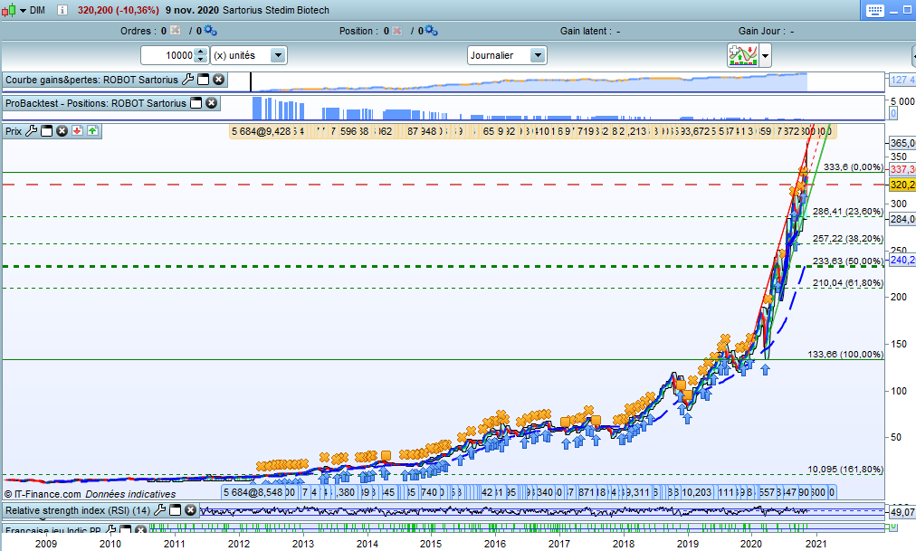The height and width of the screenshot is (551, 916).
Task: Close all positions with the red X
Action: pos(396,31)
